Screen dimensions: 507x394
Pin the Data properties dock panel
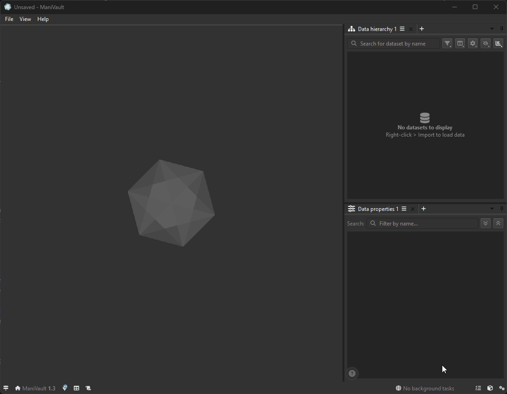[502, 209]
